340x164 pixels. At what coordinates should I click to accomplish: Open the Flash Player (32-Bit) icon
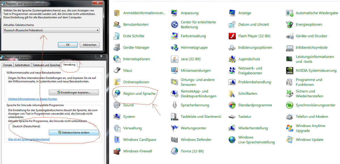(x=232, y=36)
